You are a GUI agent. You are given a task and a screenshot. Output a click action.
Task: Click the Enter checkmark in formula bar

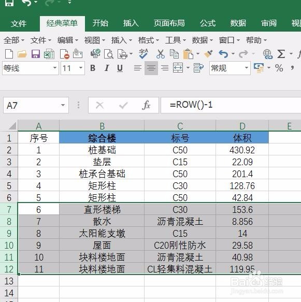[123, 105]
